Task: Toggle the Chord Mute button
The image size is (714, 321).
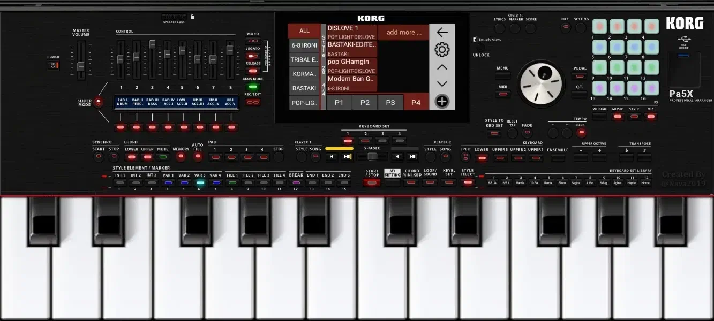Action: 163,157
